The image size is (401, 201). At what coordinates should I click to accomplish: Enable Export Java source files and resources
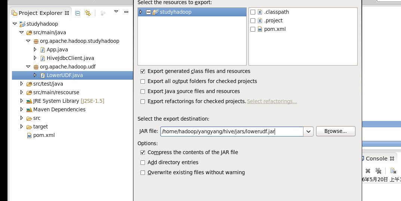coord(143,92)
